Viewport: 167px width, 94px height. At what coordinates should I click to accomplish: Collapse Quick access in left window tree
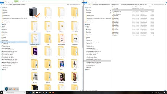pyautogui.click(x=1, y=8)
